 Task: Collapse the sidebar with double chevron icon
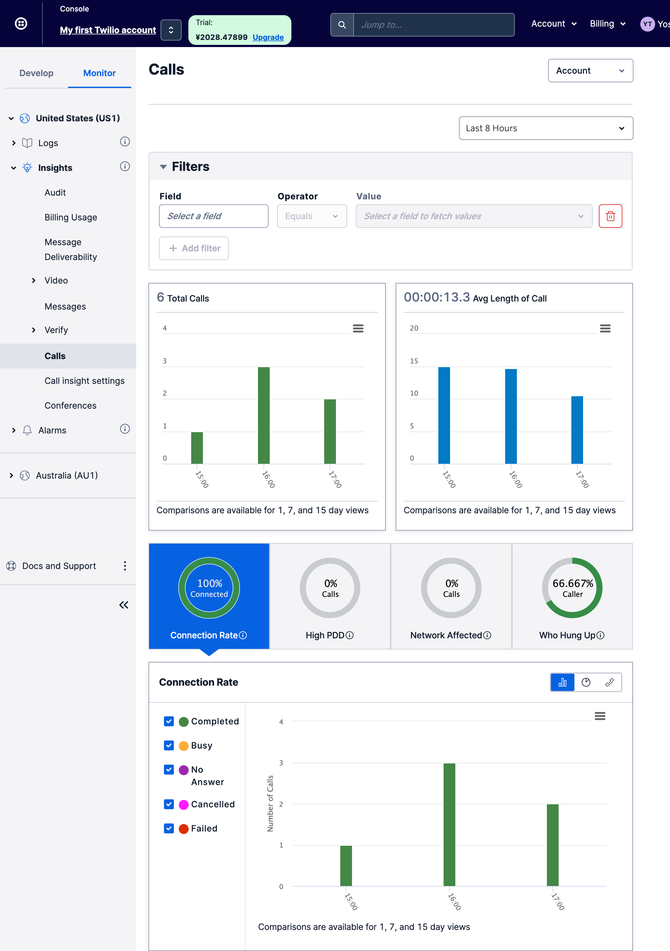(x=124, y=605)
